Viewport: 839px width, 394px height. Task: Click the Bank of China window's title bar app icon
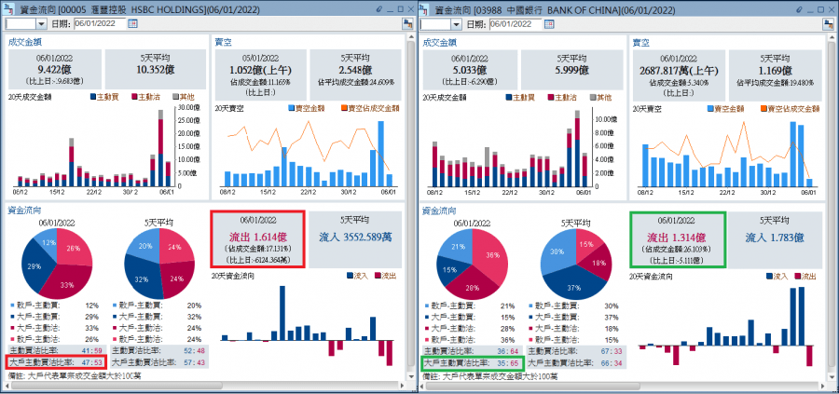click(424, 9)
